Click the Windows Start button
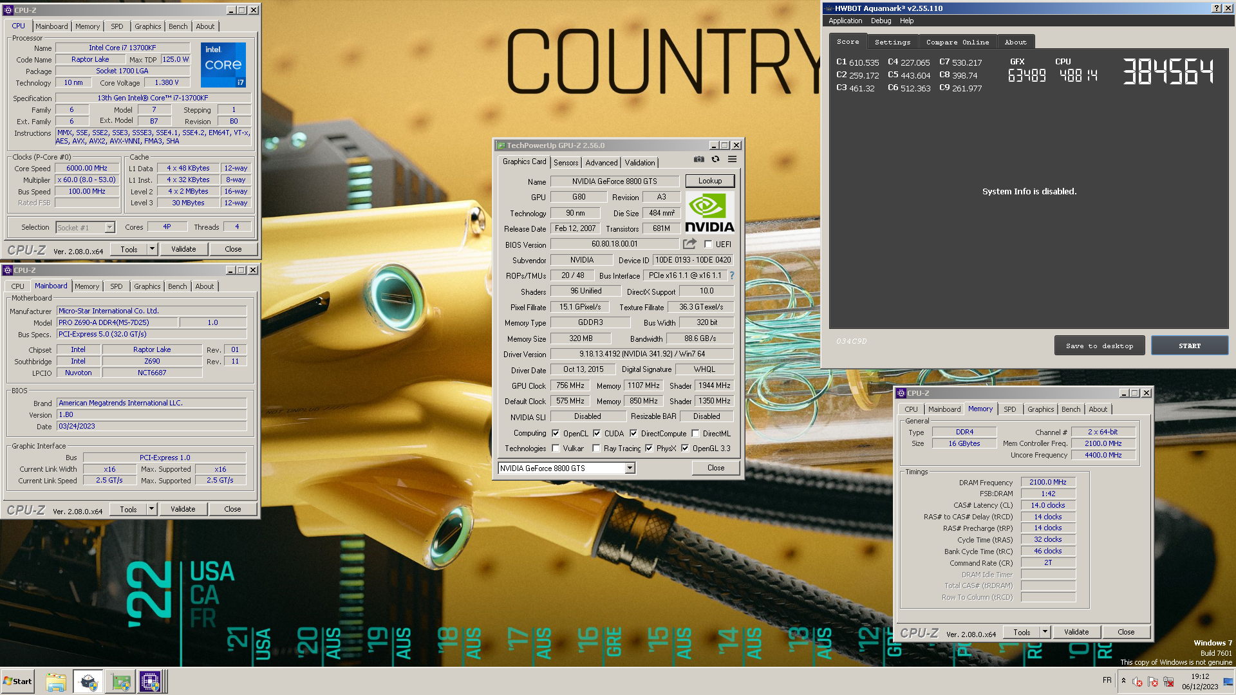This screenshot has width=1236, height=695. [x=18, y=681]
